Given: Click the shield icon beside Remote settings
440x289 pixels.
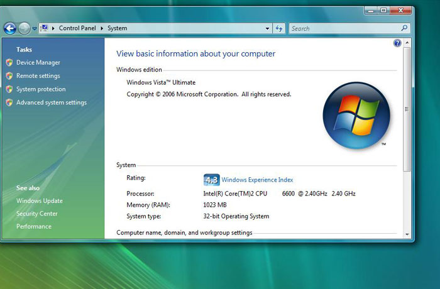Looking at the screenshot, I should pos(9,76).
